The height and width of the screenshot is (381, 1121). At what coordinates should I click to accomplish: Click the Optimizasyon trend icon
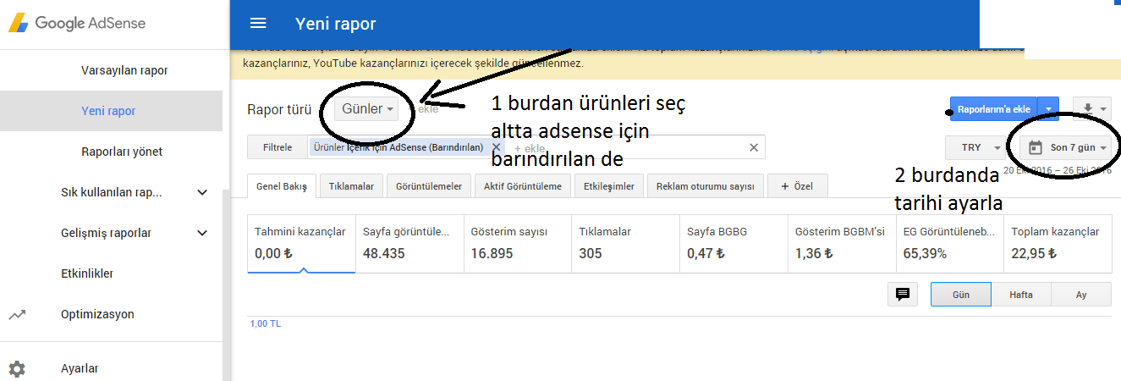[x=17, y=314]
